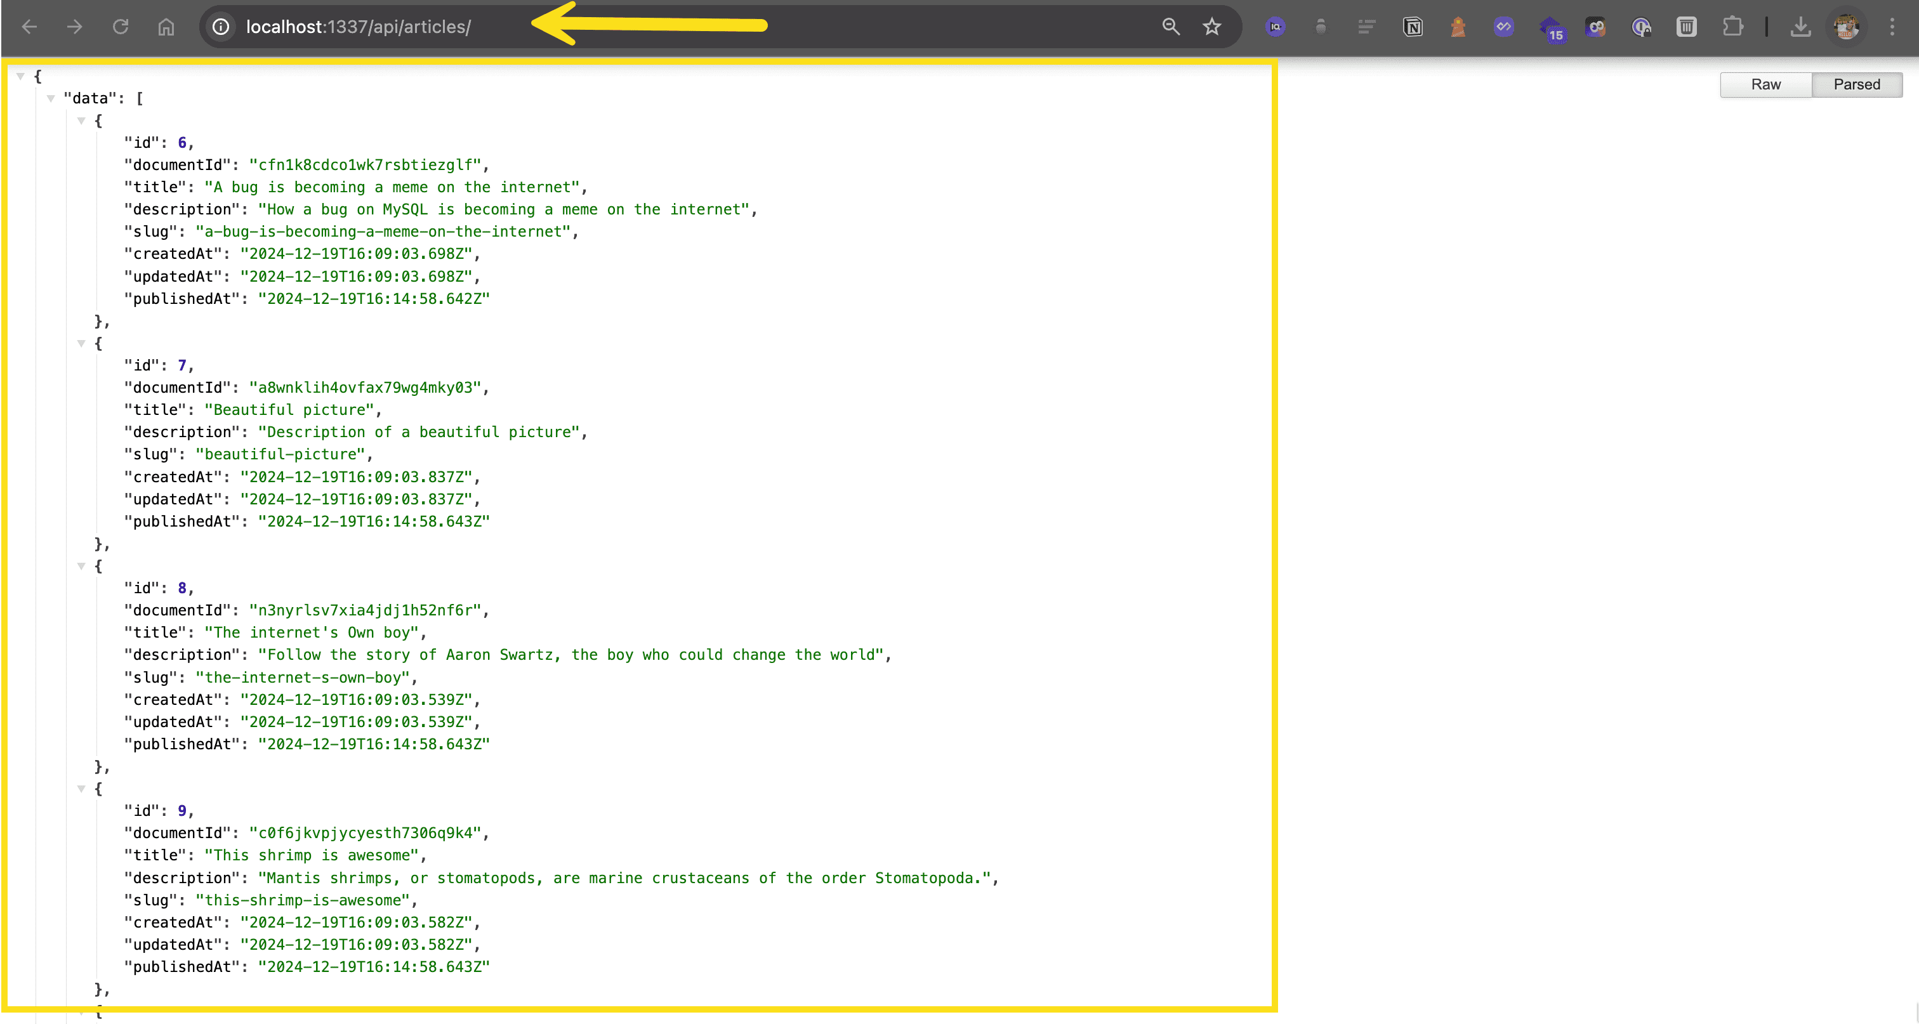Viewport: 1919px width, 1024px height.
Task: Click title value "This shrimp is awesome"
Action: coord(312,855)
